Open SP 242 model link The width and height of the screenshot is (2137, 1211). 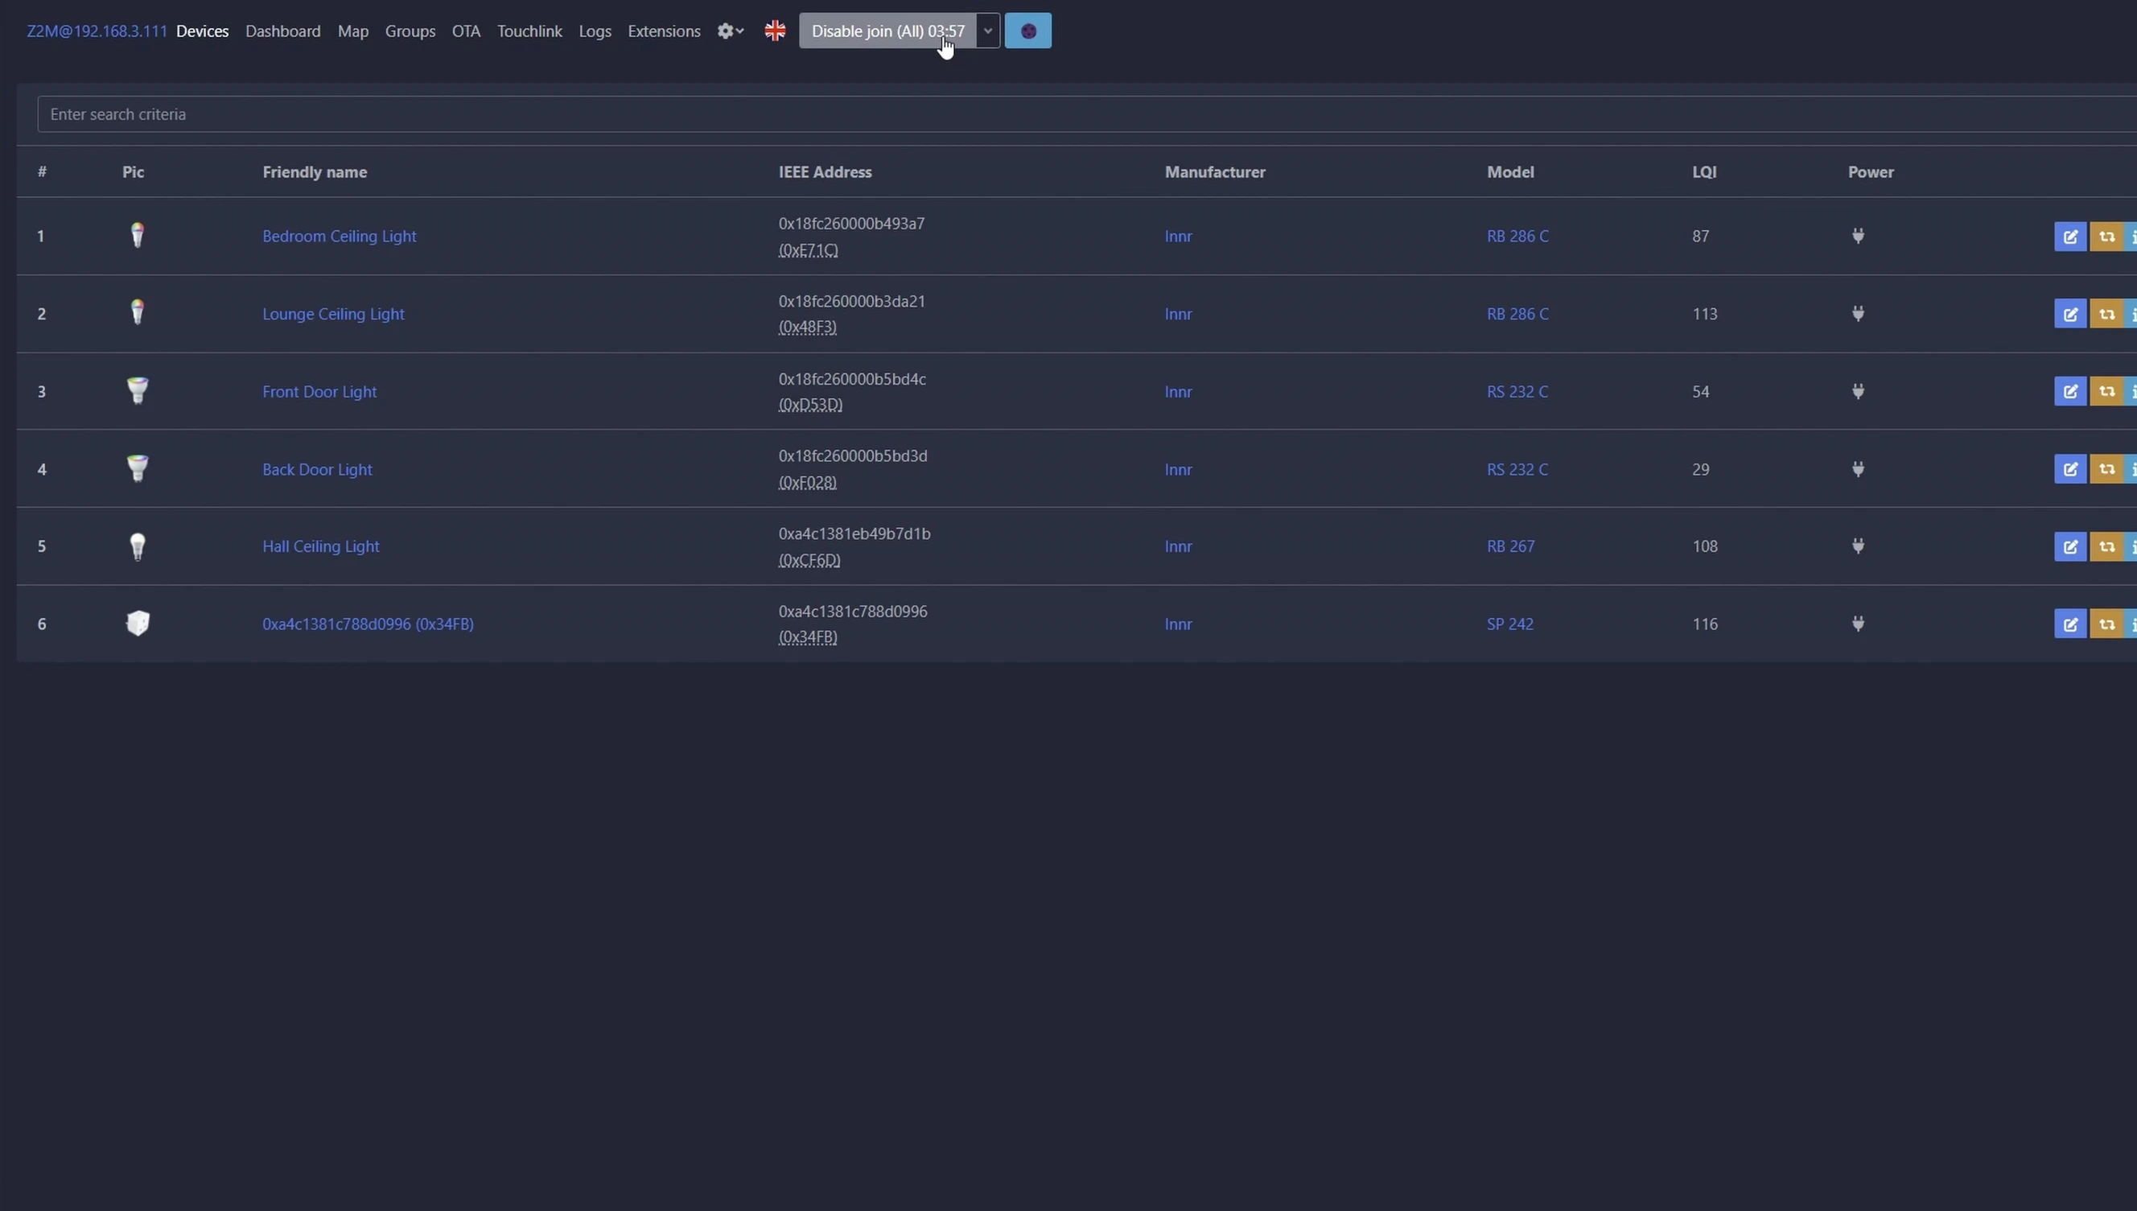(1510, 624)
